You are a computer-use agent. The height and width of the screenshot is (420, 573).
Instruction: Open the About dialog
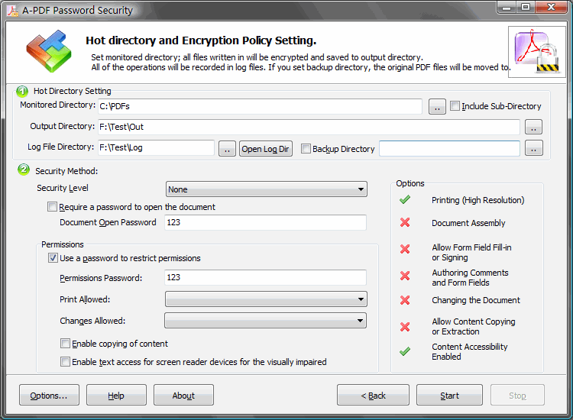coord(183,395)
